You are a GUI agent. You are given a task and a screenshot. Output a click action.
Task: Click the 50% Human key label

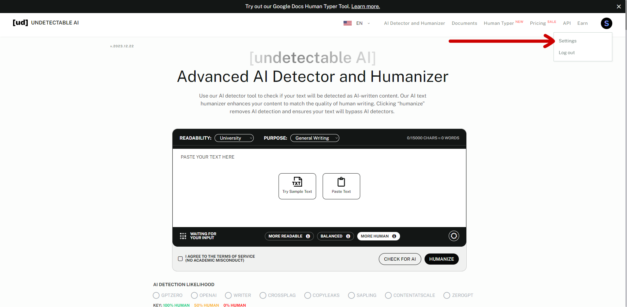point(206,305)
